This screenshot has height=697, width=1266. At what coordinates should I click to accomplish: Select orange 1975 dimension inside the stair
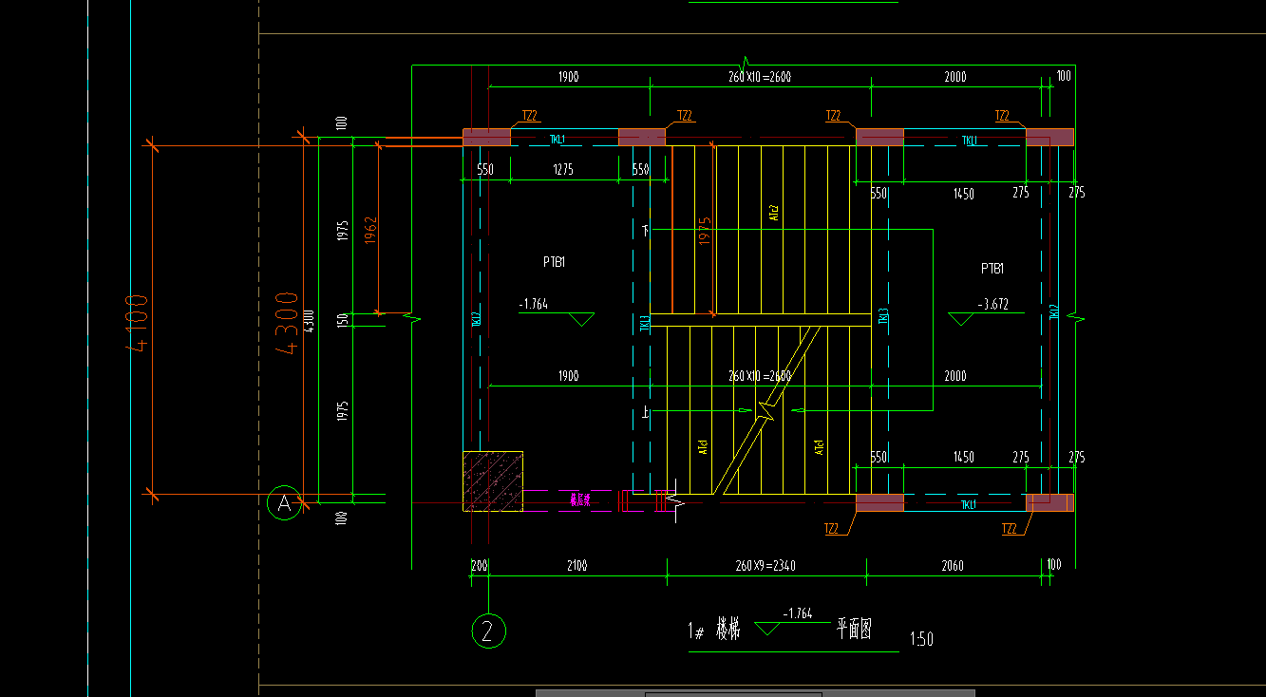[705, 232]
